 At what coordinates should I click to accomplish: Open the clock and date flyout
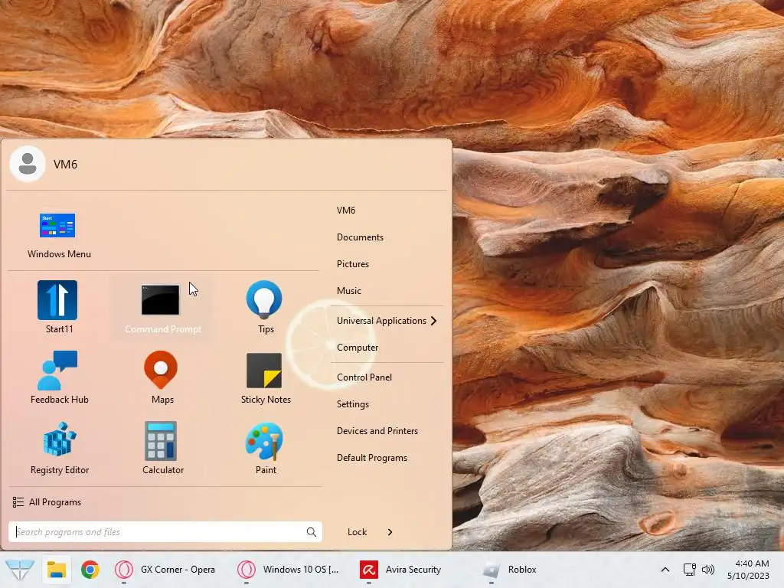(748, 570)
